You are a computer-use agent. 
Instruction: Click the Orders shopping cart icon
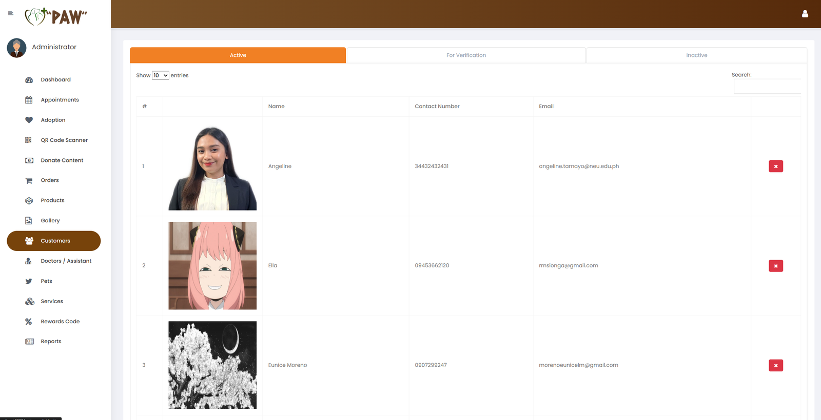point(29,181)
